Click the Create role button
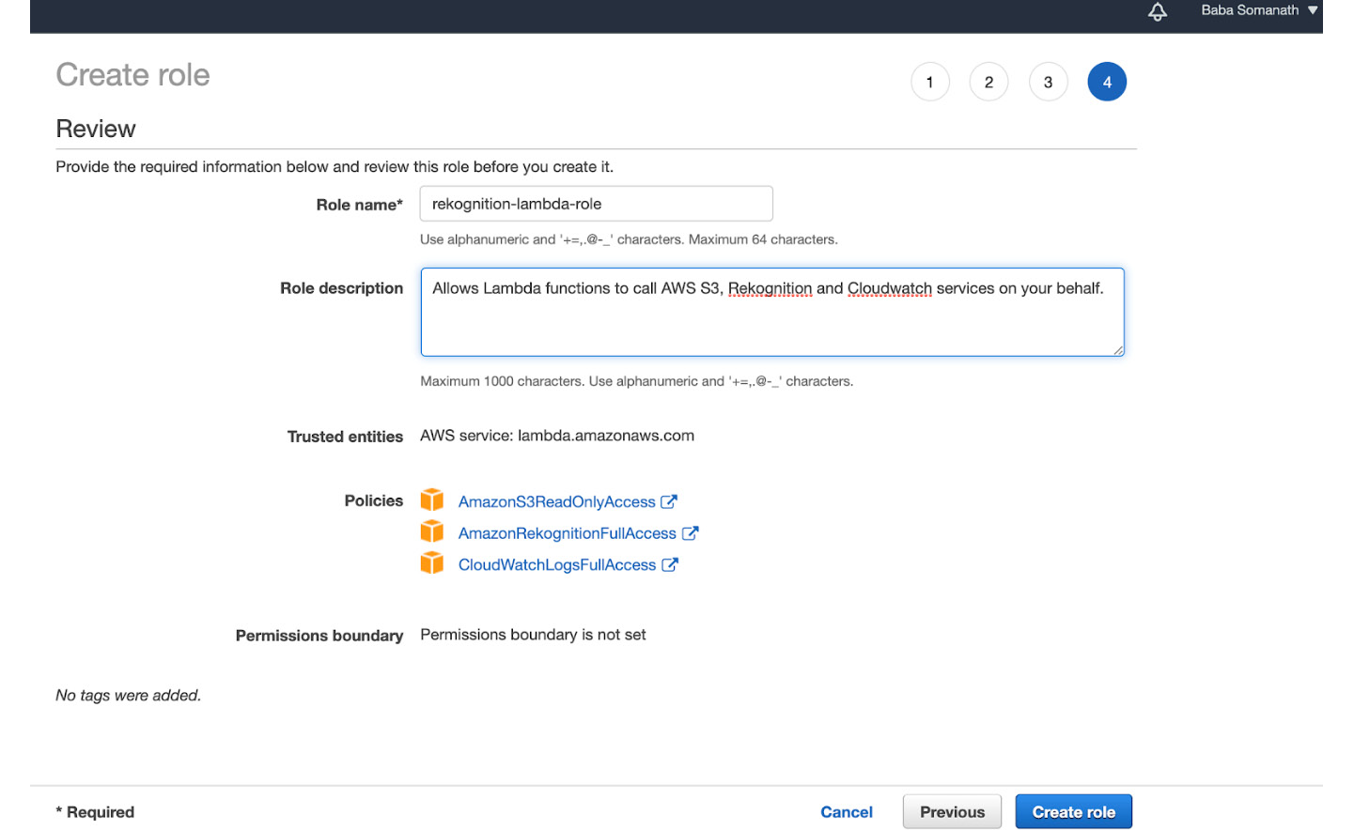The height and width of the screenshot is (830, 1354). (1073, 812)
